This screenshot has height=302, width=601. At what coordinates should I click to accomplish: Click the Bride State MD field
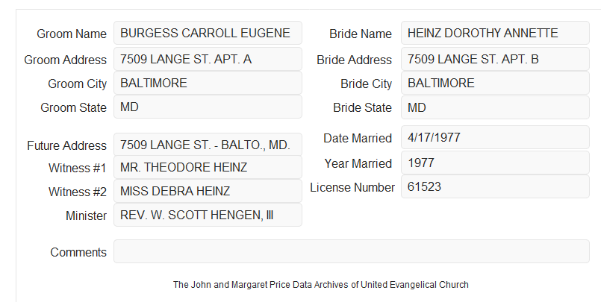(x=495, y=107)
